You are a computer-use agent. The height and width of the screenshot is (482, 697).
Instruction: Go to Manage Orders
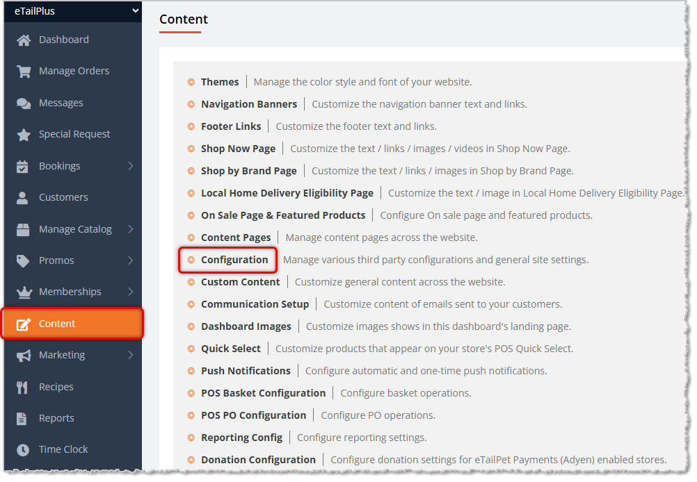(x=73, y=71)
